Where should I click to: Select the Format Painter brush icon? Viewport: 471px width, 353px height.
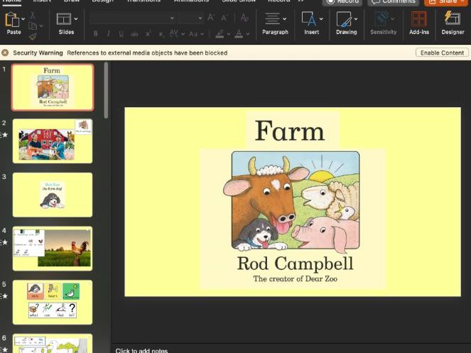click(33, 37)
